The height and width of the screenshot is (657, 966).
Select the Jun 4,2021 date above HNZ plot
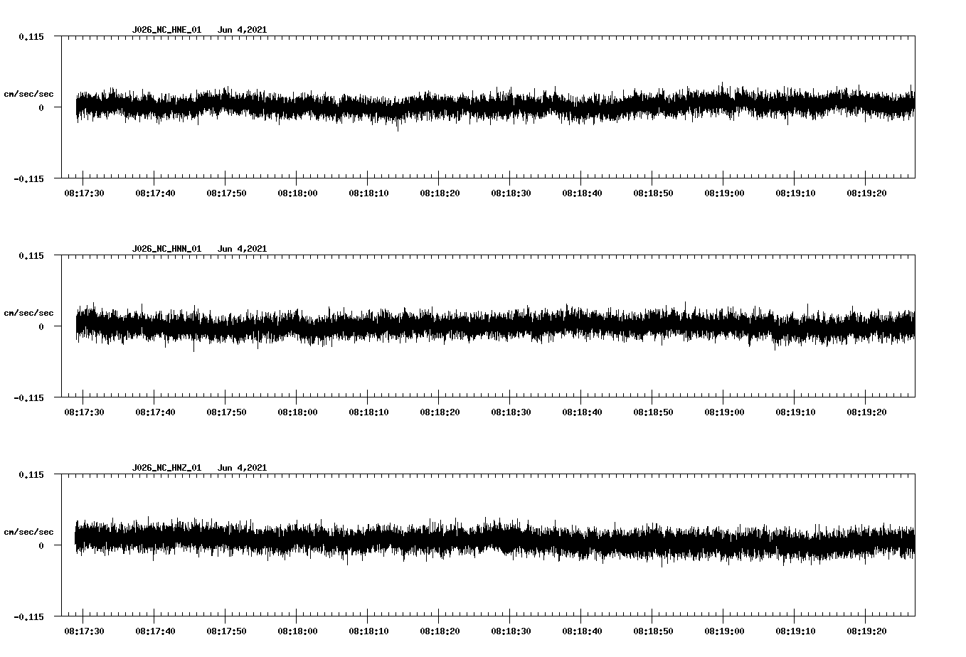click(242, 468)
